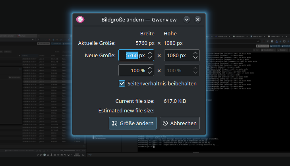Viewport: 290px width, 166px height.
Task: Click the width percentage field showing 100 %
Action: (x=136, y=70)
